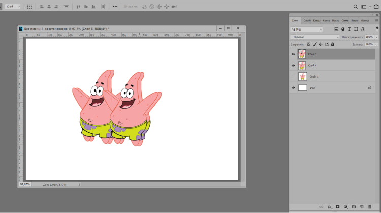The height and width of the screenshot is (213, 381).
Task: Expand status bar info arrow
Action: [79, 185]
